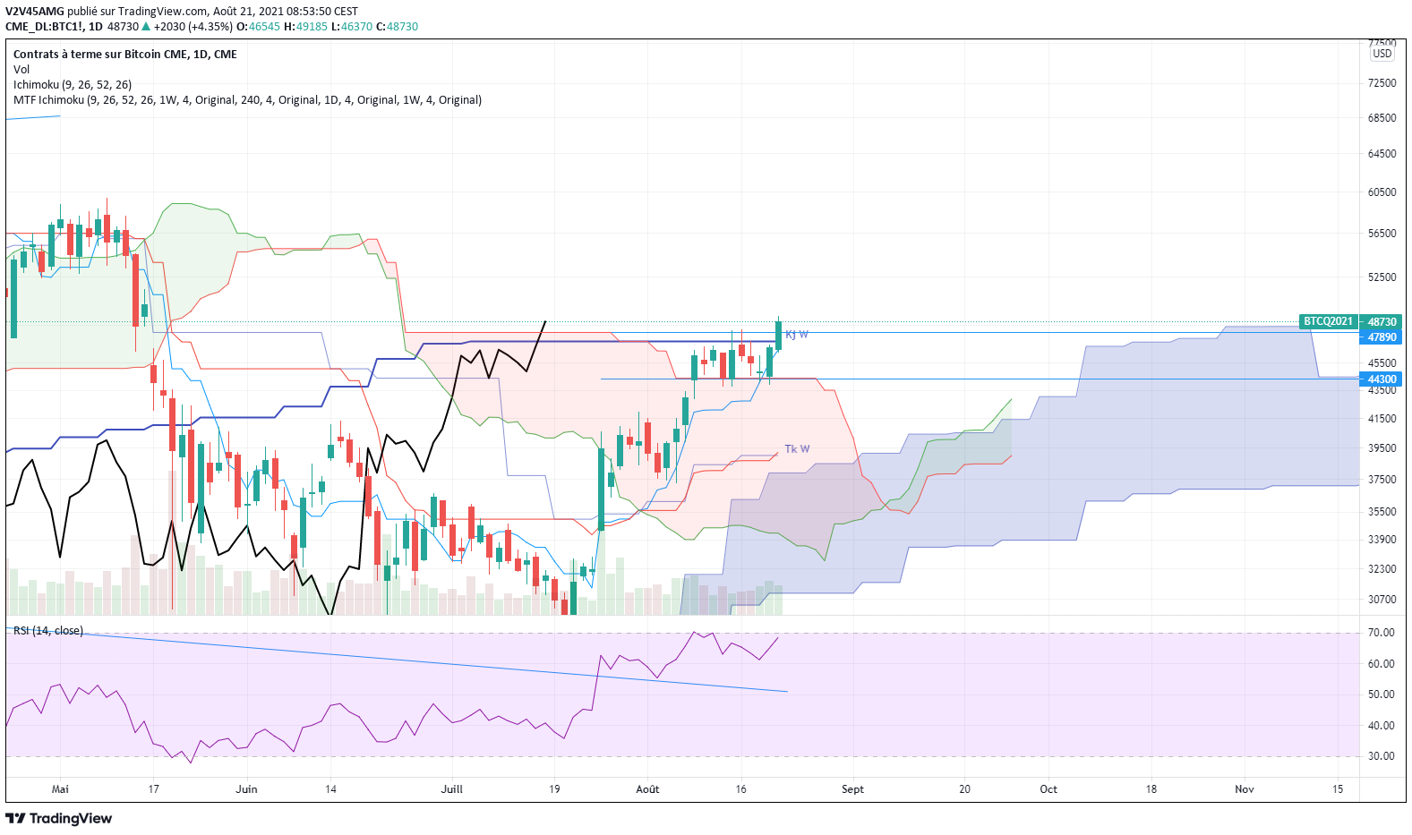Click the 70.00 RSI scale label

pyautogui.click(x=1382, y=633)
